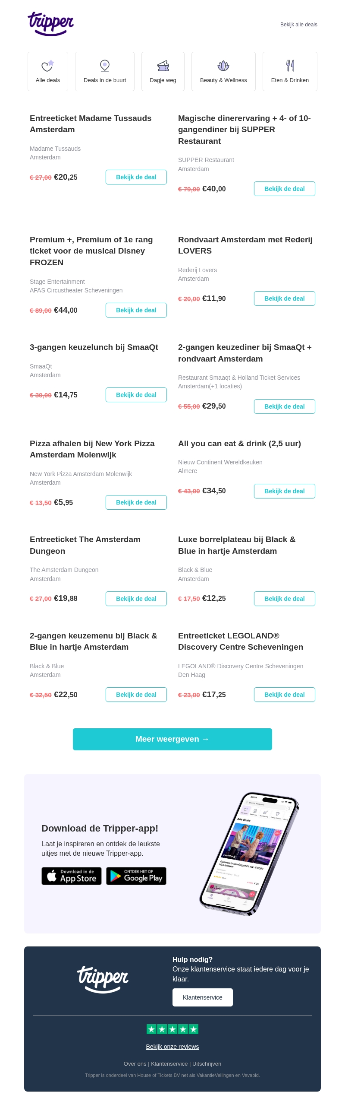Image resolution: width=345 pixels, height=1108 pixels.
Task: Choose the Beauty & Wellness lotus icon
Action: [223, 66]
